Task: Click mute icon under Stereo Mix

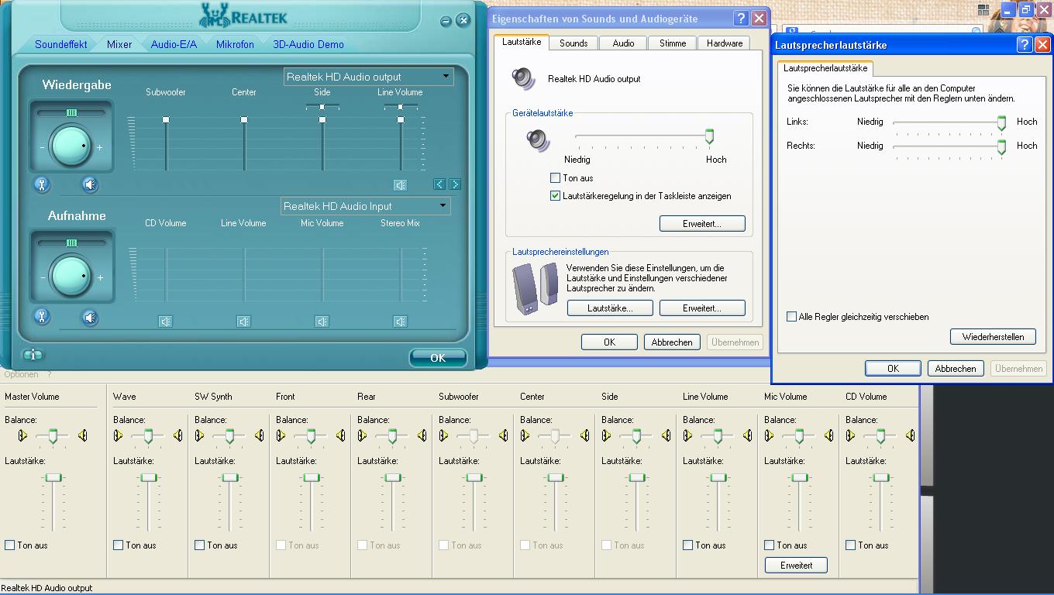Action: 401,322
